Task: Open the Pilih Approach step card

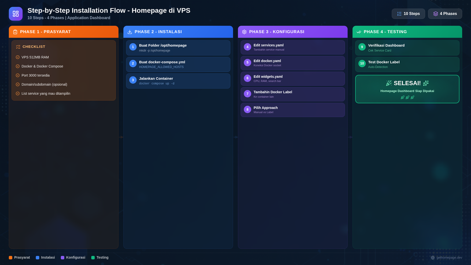Action: point(293,109)
